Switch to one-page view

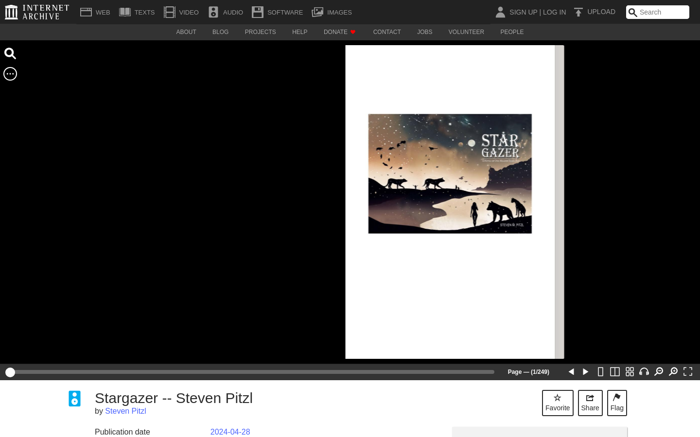pyautogui.click(x=600, y=371)
